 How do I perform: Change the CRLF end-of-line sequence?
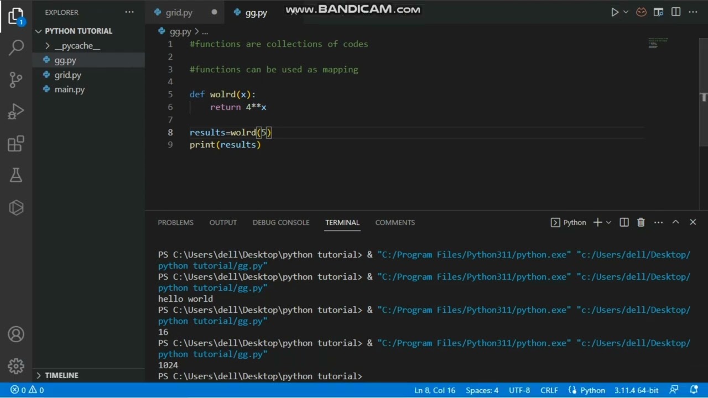(x=549, y=390)
